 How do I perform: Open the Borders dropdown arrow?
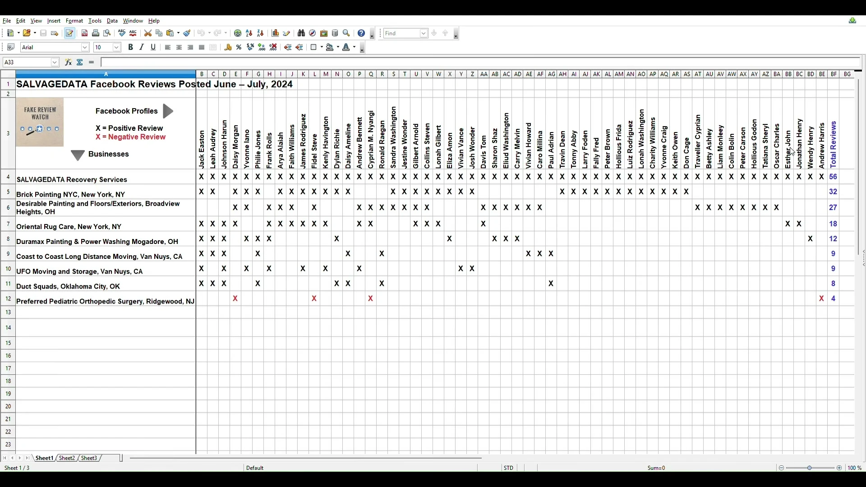(x=322, y=47)
